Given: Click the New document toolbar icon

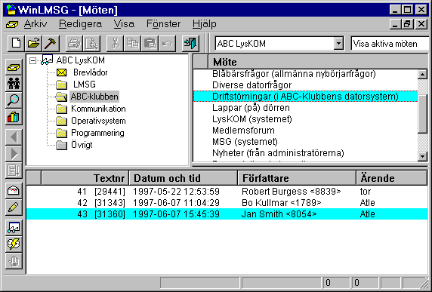Looking at the screenshot, I should 16,44.
